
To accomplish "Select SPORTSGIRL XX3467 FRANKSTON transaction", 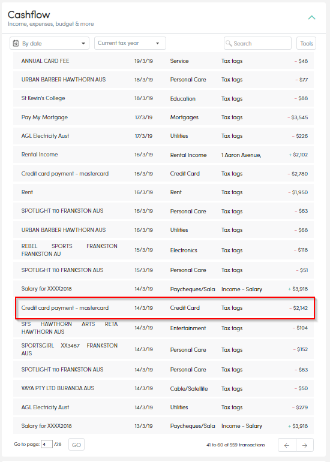I will (163, 349).
